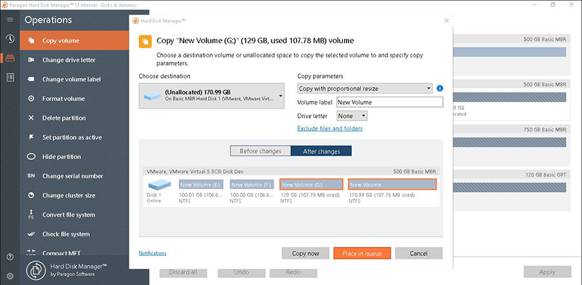
Task: Open the hamburger menu icon
Action: tap(10, 19)
